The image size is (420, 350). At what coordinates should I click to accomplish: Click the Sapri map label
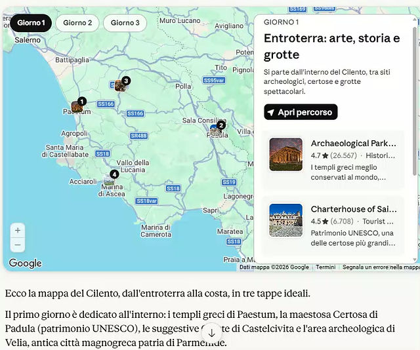click(x=211, y=210)
